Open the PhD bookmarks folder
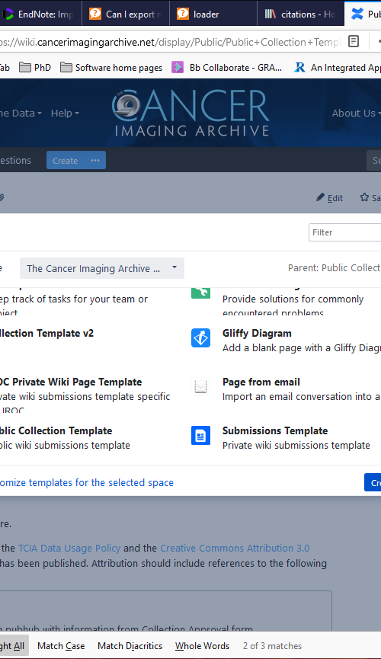The image size is (381, 659). (35, 67)
